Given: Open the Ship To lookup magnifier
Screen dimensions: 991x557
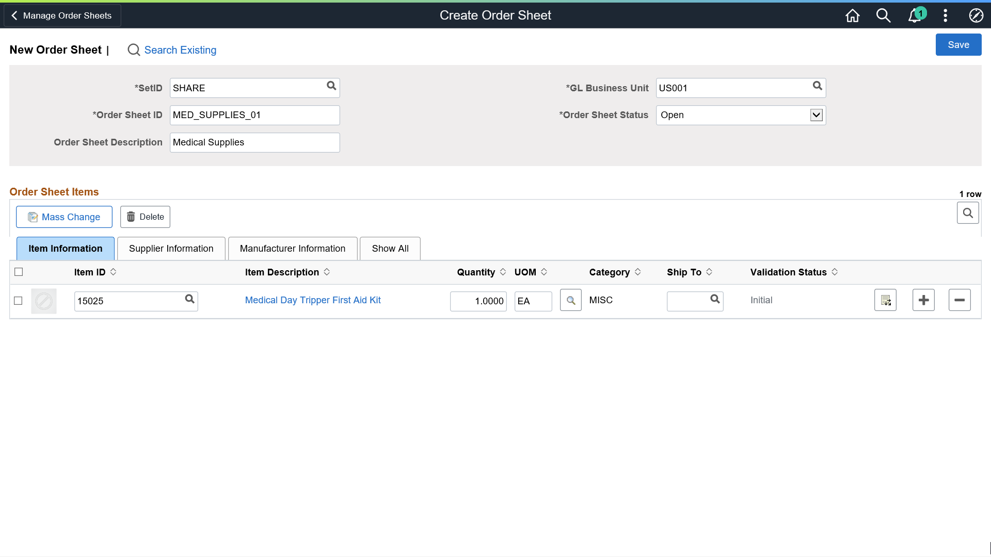Looking at the screenshot, I should click(x=715, y=299).
